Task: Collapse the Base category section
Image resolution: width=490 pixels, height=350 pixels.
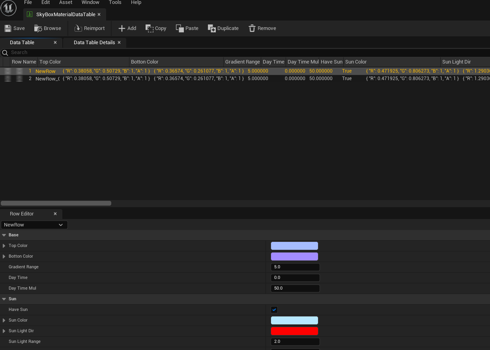Action: 4,235
